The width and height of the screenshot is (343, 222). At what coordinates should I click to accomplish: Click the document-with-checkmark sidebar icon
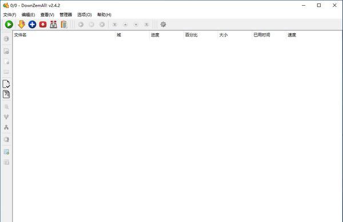[6, 84]
